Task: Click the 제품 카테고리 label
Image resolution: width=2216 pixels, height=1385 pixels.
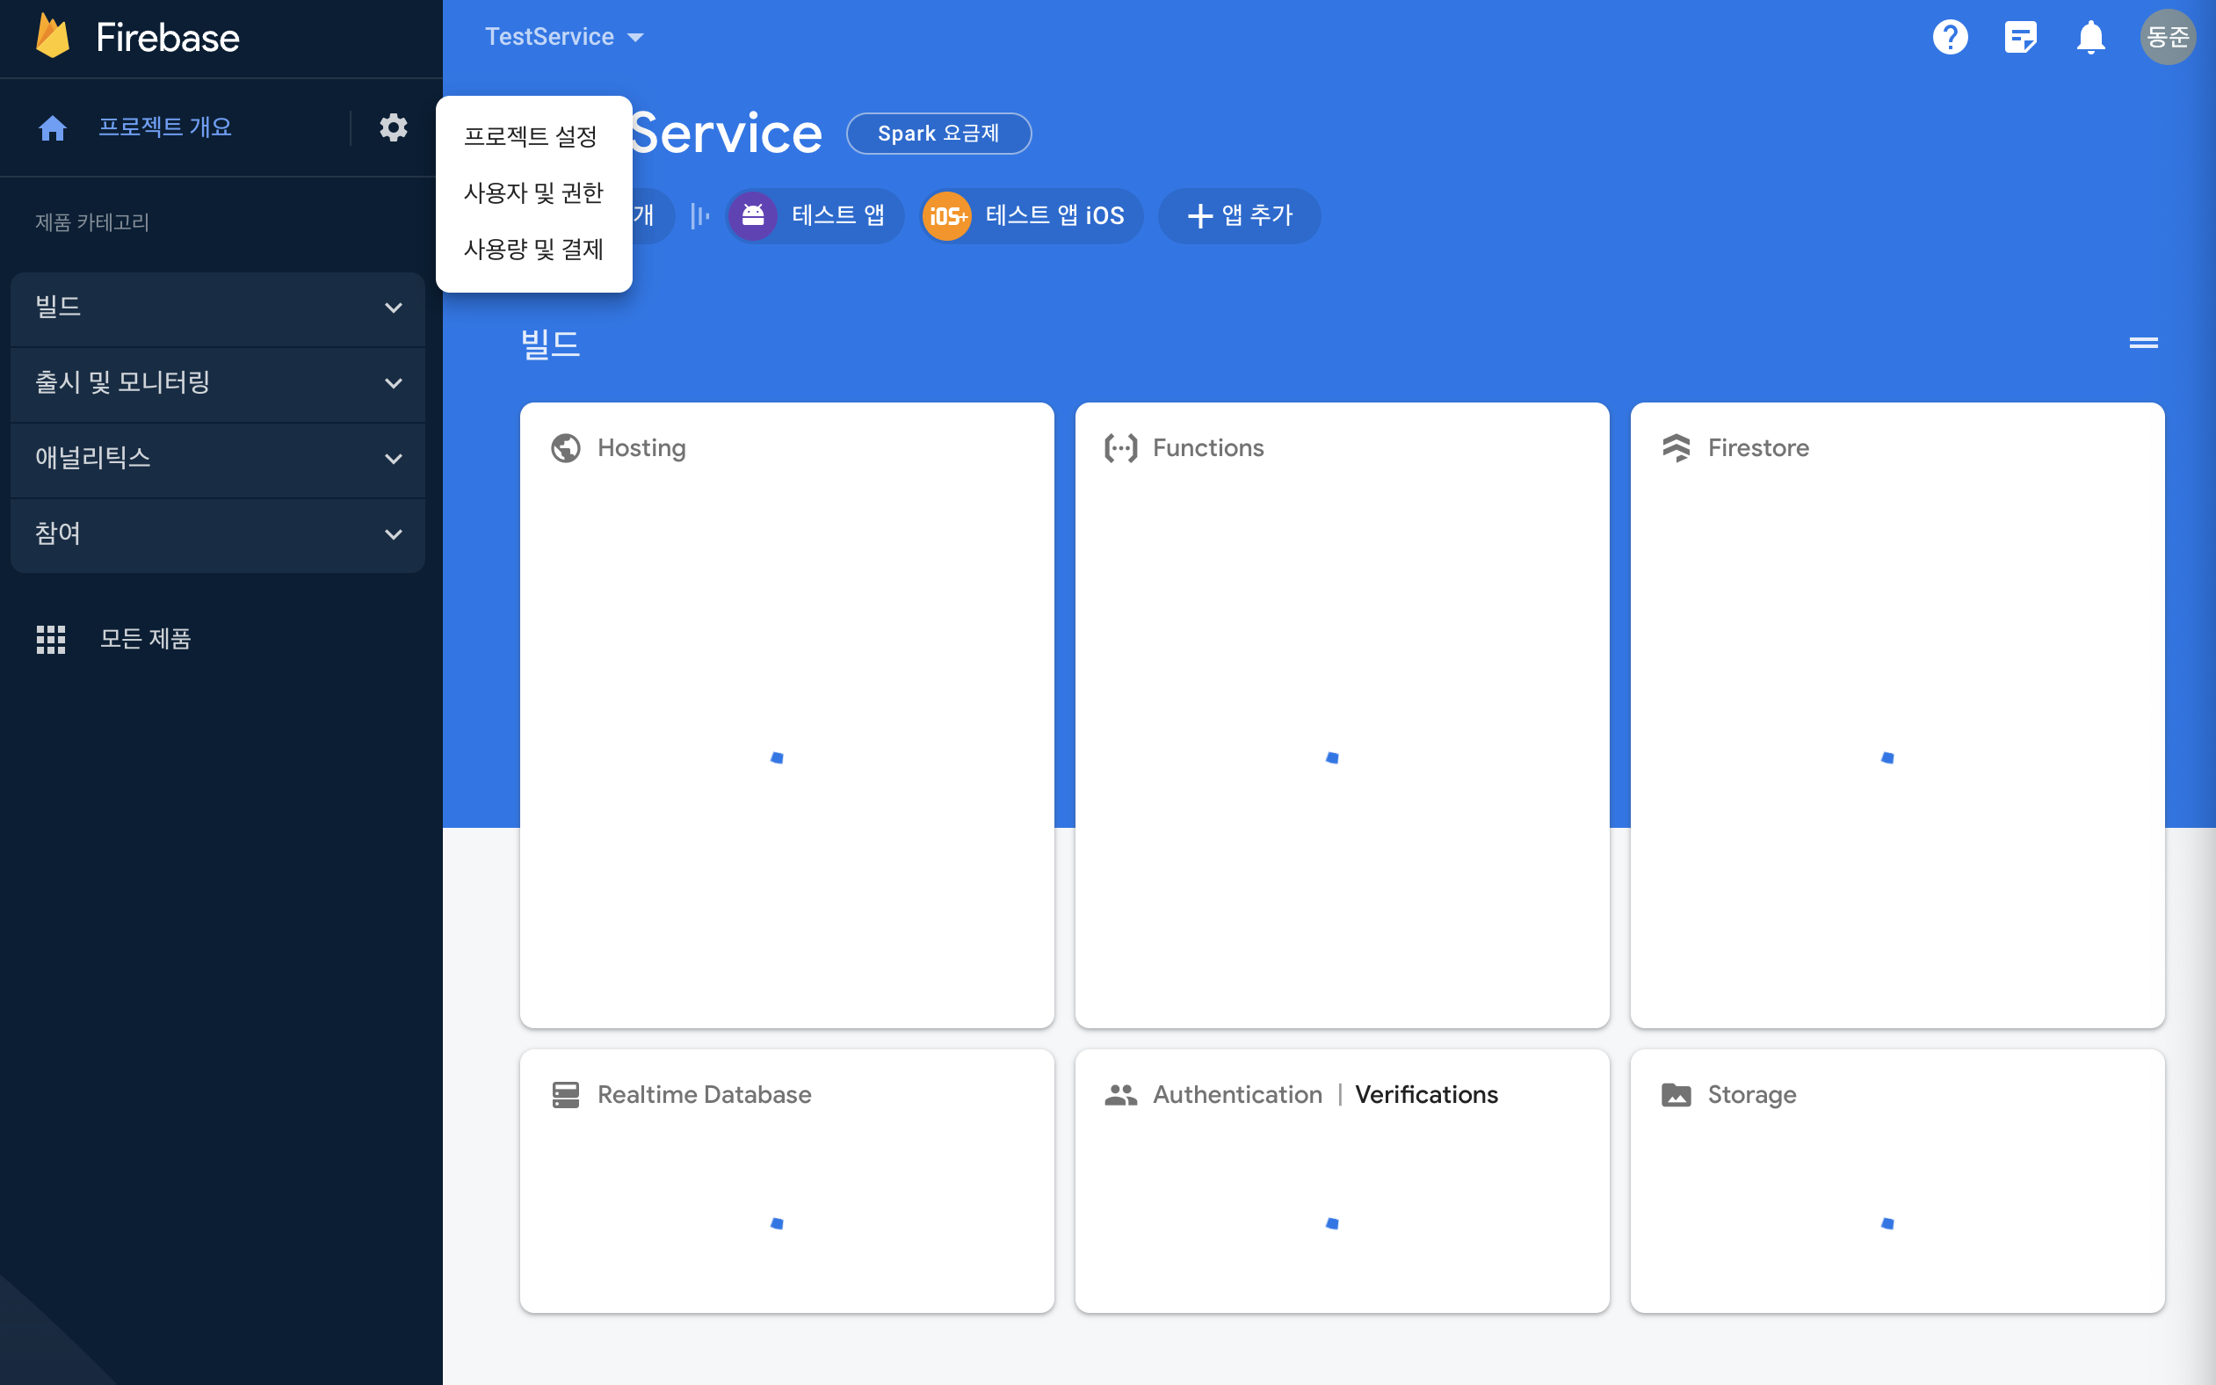Action: (91, 222)
